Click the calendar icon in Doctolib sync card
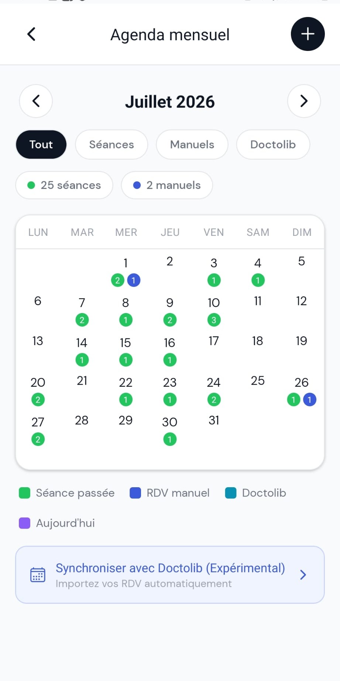The width and height of the screenshot is (340, 681). pyautogui.click(x=38, y=575)
